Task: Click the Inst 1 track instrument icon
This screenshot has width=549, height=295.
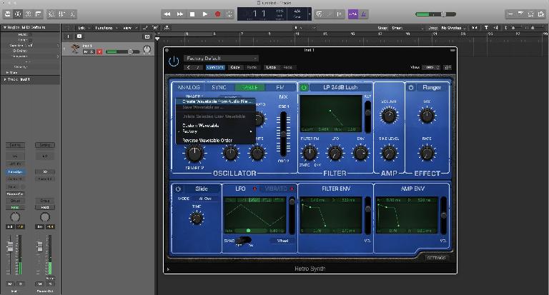Action: [74, 49]
